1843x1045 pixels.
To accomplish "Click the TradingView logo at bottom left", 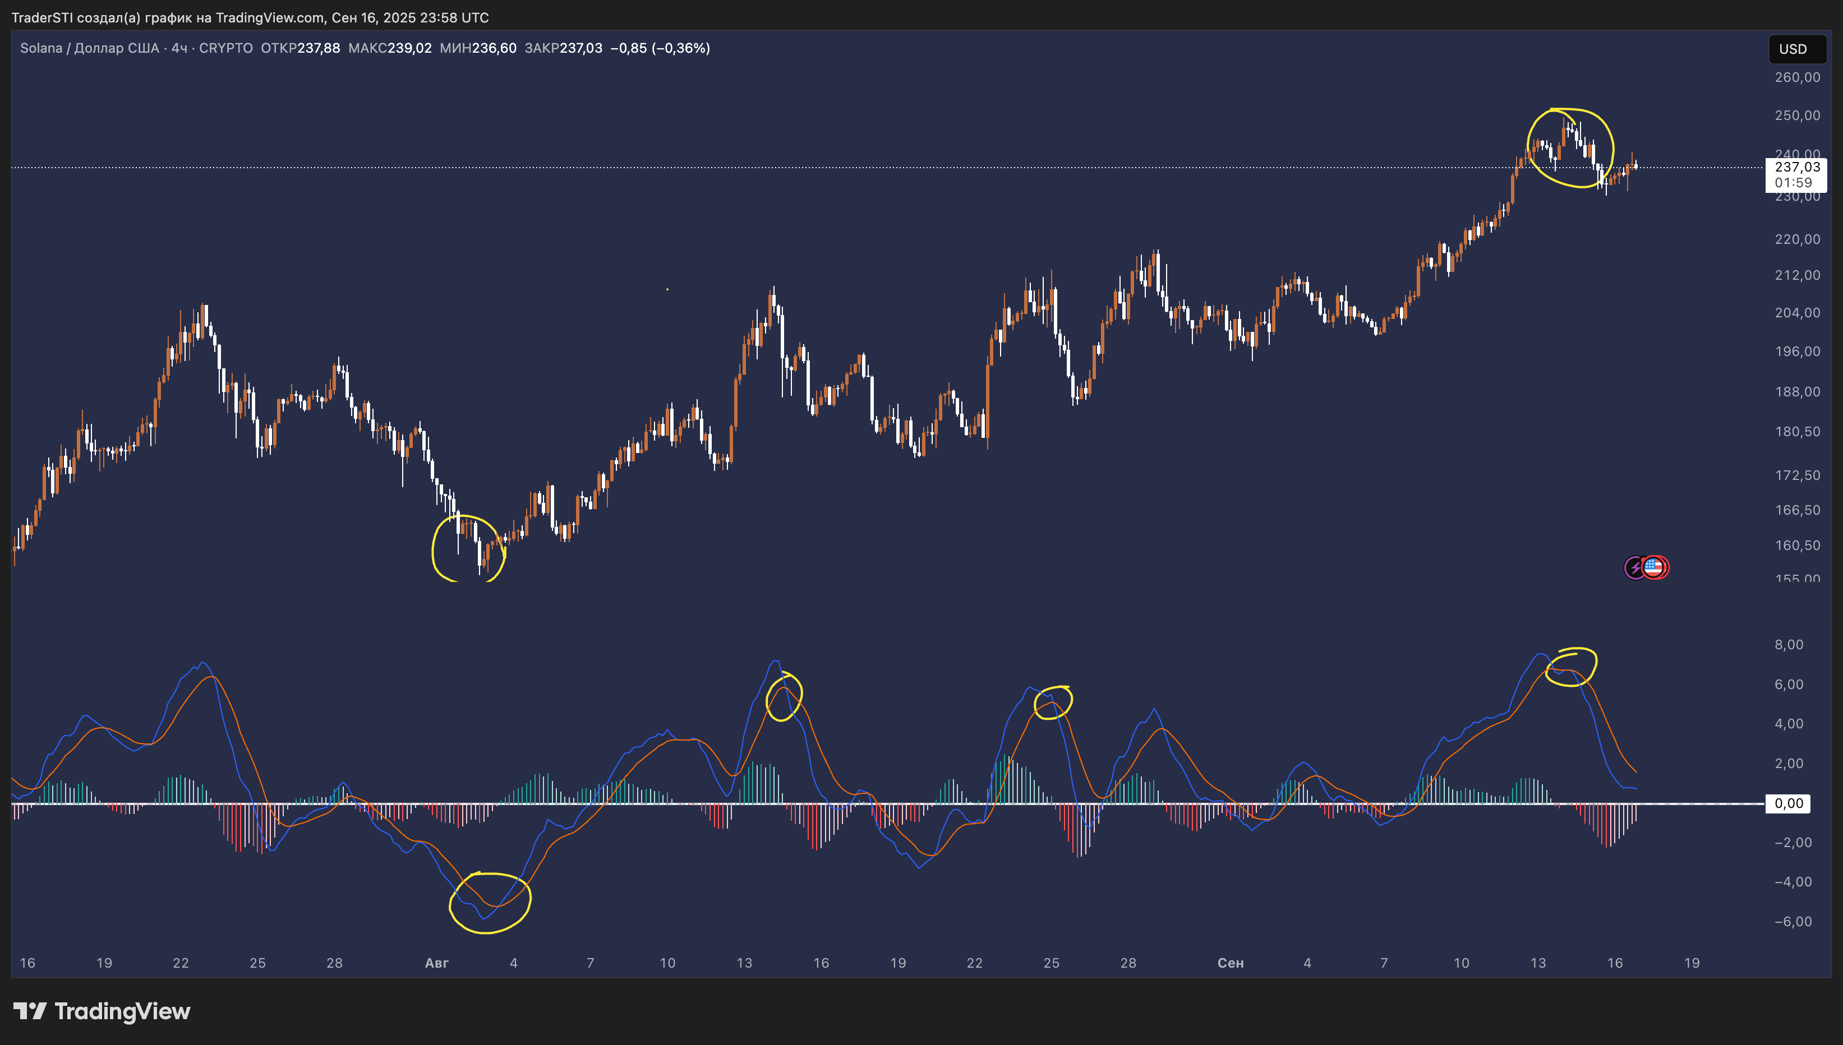I will (x=102, y=1011).
